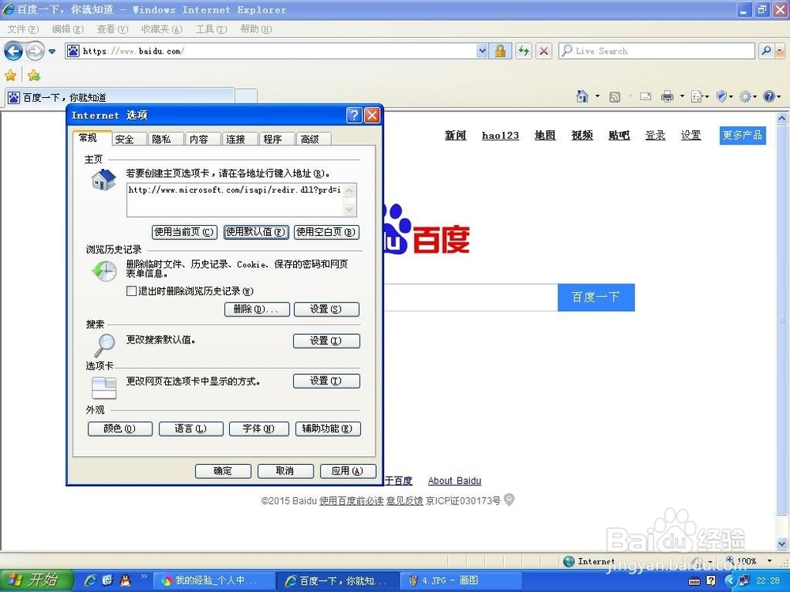The height and width of the screenshot is (592, 790).
Task: Open the Print dropdown arrow
Action: pos(683,96)
